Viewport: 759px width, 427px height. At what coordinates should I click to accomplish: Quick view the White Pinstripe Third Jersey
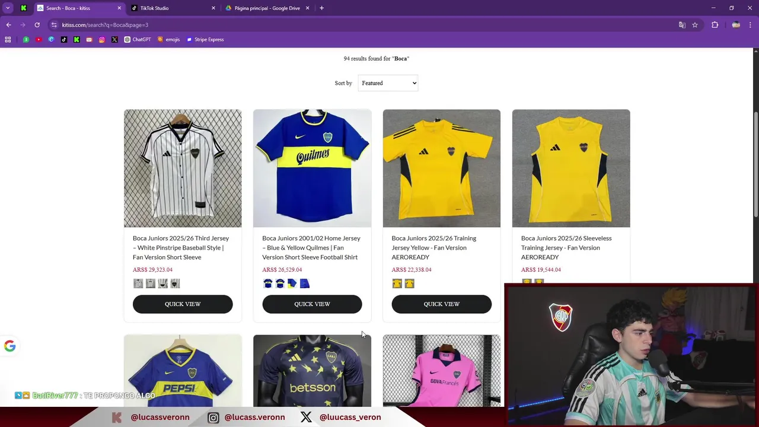pyautogui.click(x=183, y=304)
